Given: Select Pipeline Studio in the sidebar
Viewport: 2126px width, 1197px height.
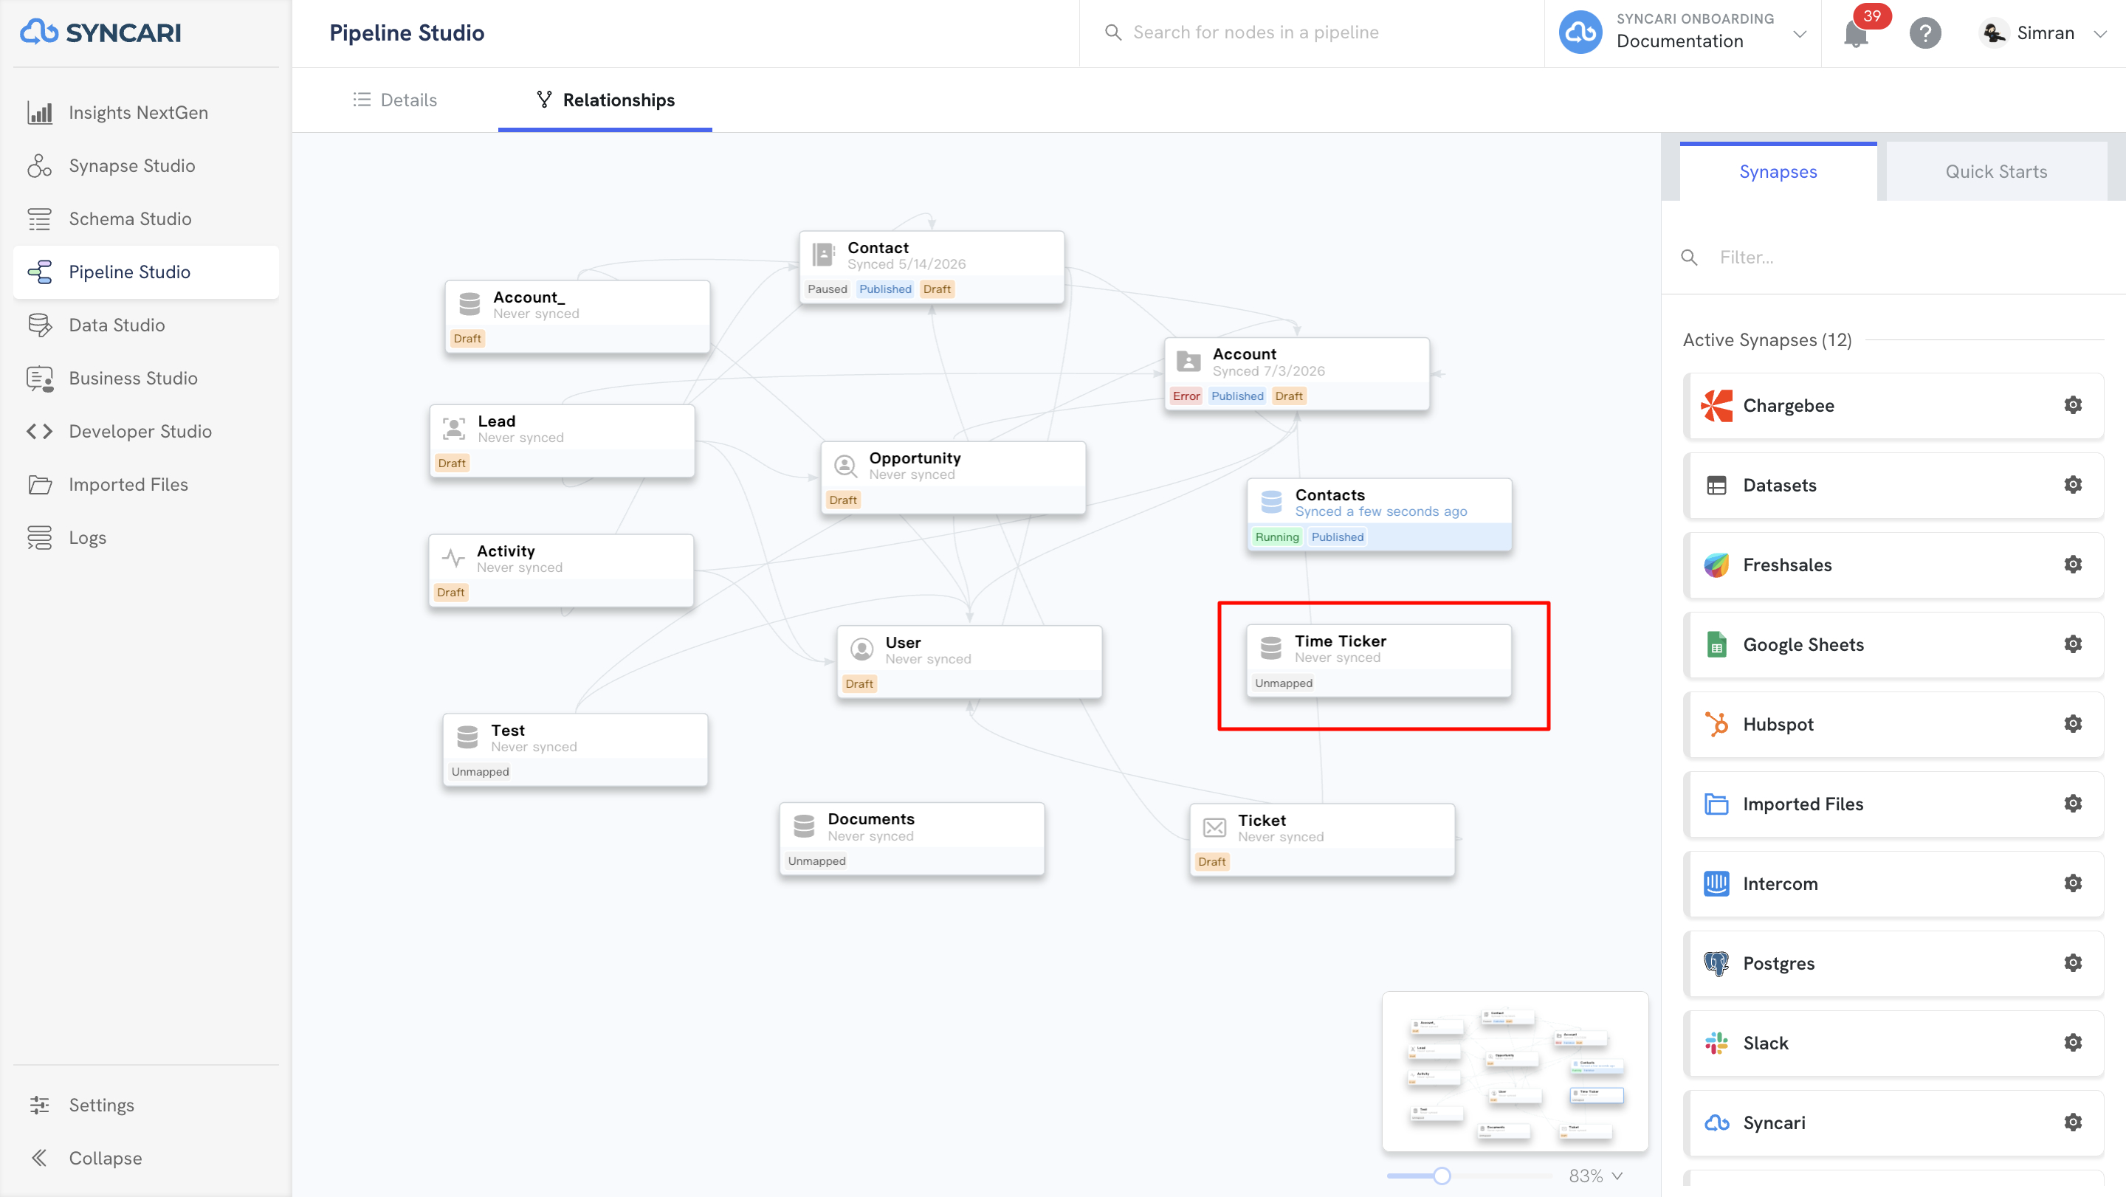Looking at the screenshot, I should tap(146, 272).
